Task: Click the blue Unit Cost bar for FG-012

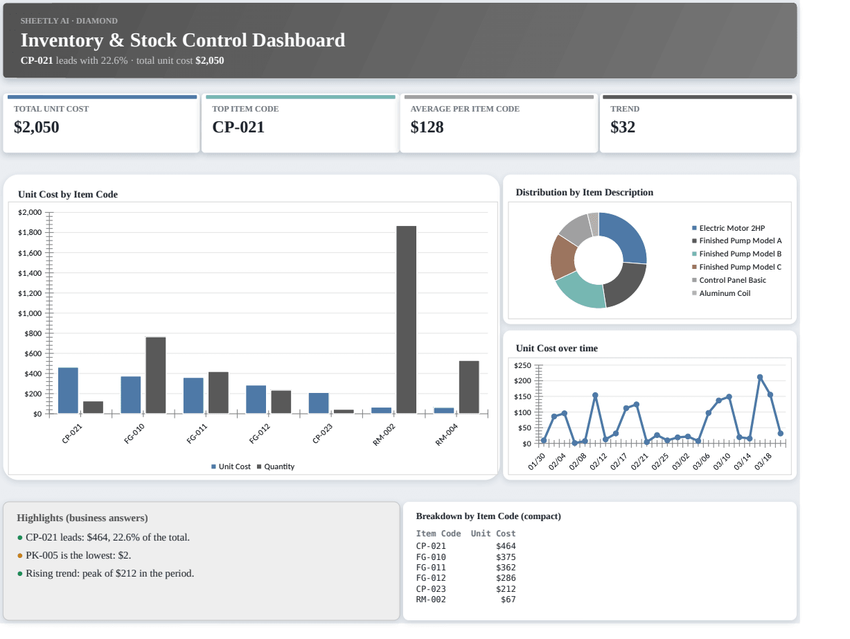Action: pyautogui.click(x=256, y=399)
